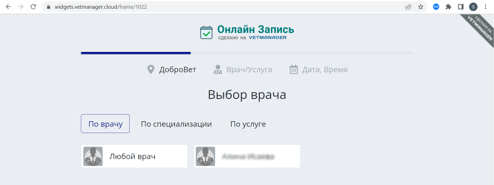Open the Chrome three-dot menu

pos(485,7)
